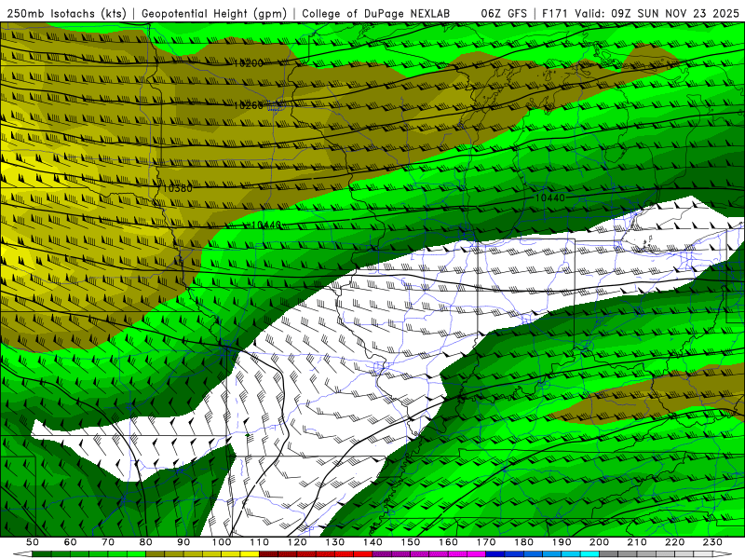The height and width of the screenshot is (559, 745).
Task: Click the 130 value on the colour scale
Action: 335,542
